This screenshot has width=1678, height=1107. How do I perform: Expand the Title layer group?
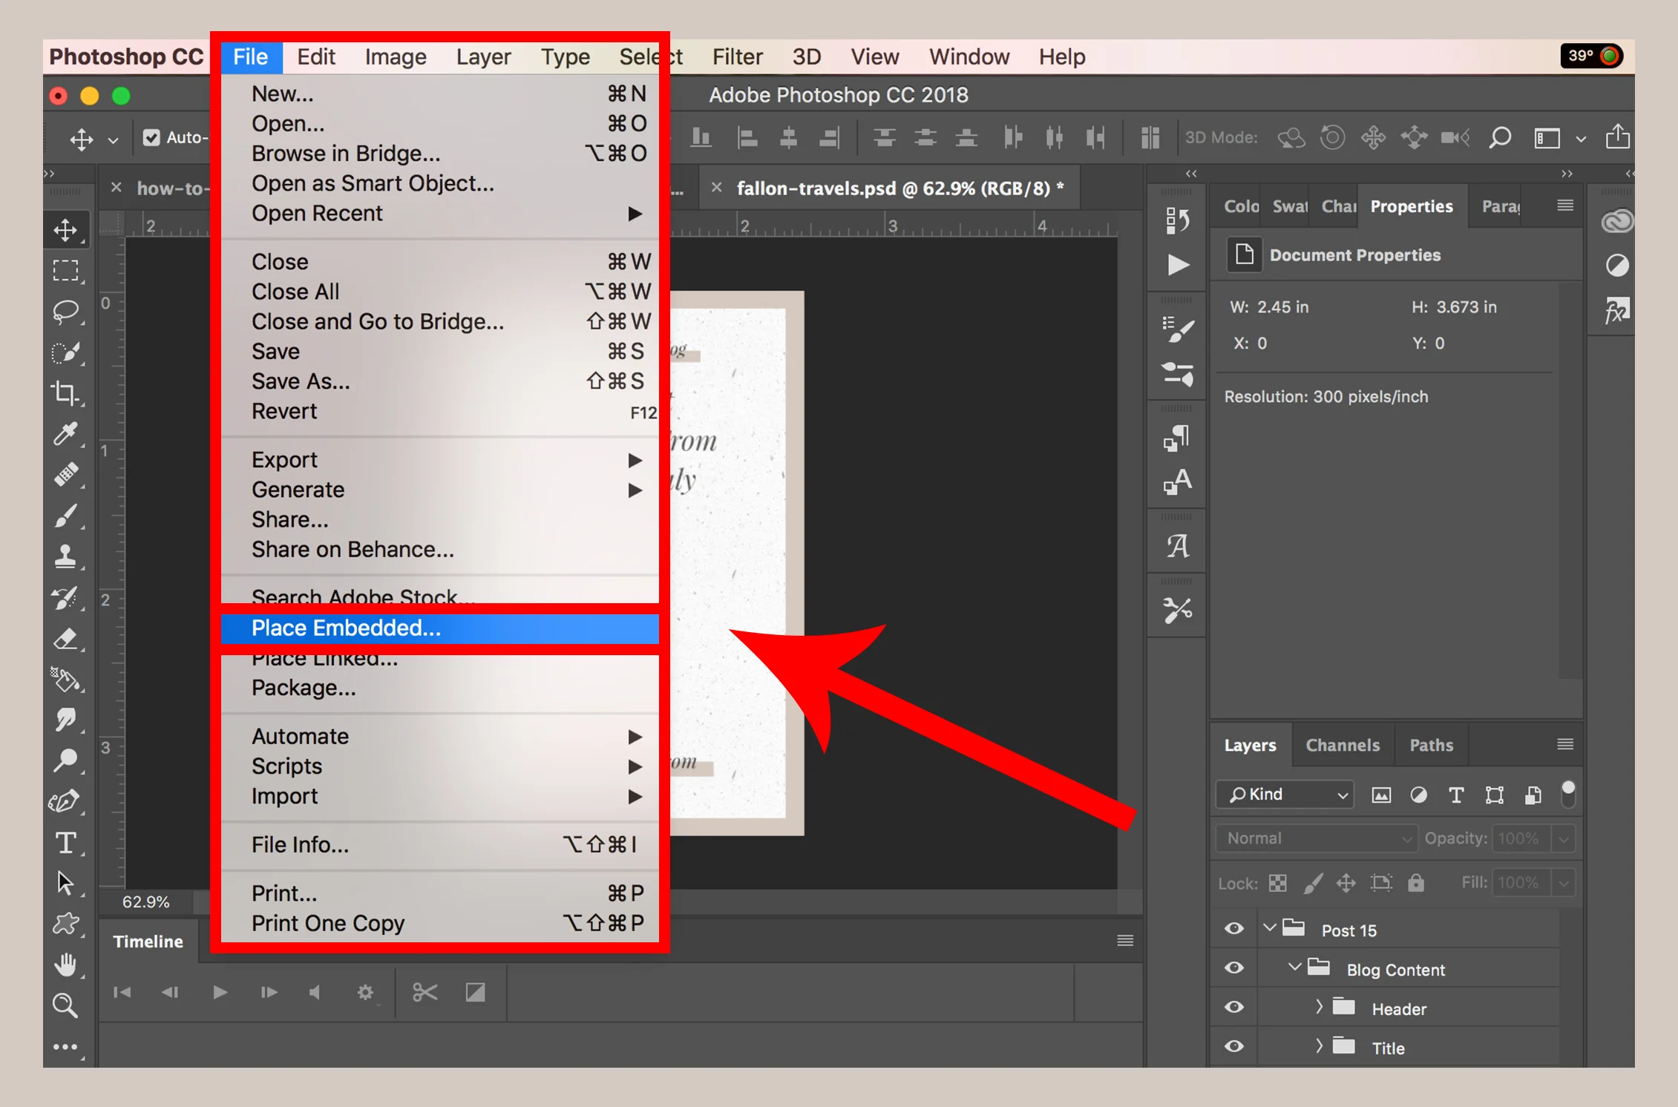click(1319, 1046)
